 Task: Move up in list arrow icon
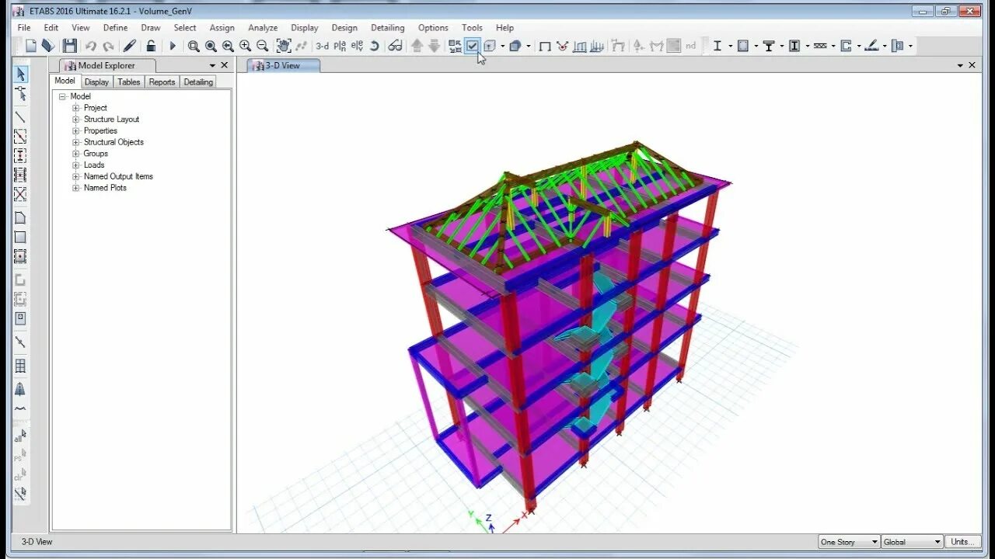[x=417, y=46]
